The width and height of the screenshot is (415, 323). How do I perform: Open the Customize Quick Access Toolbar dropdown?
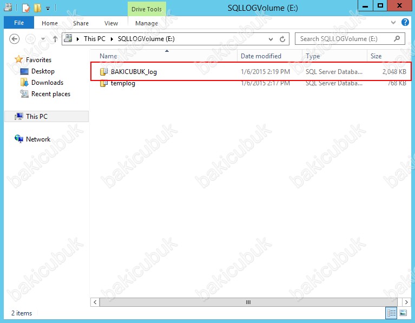point(48,9)
